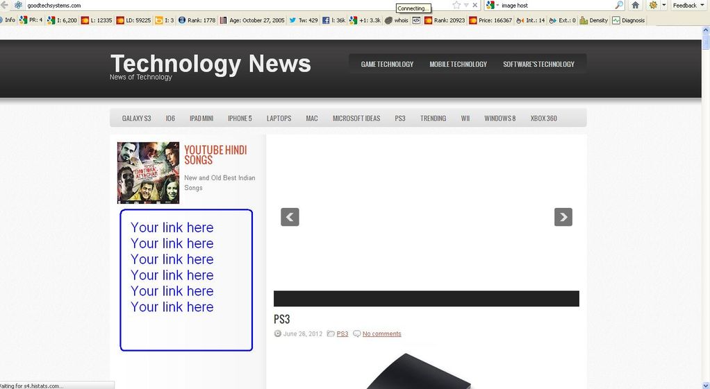Open the Feedback menu button

tap(687, 5)
